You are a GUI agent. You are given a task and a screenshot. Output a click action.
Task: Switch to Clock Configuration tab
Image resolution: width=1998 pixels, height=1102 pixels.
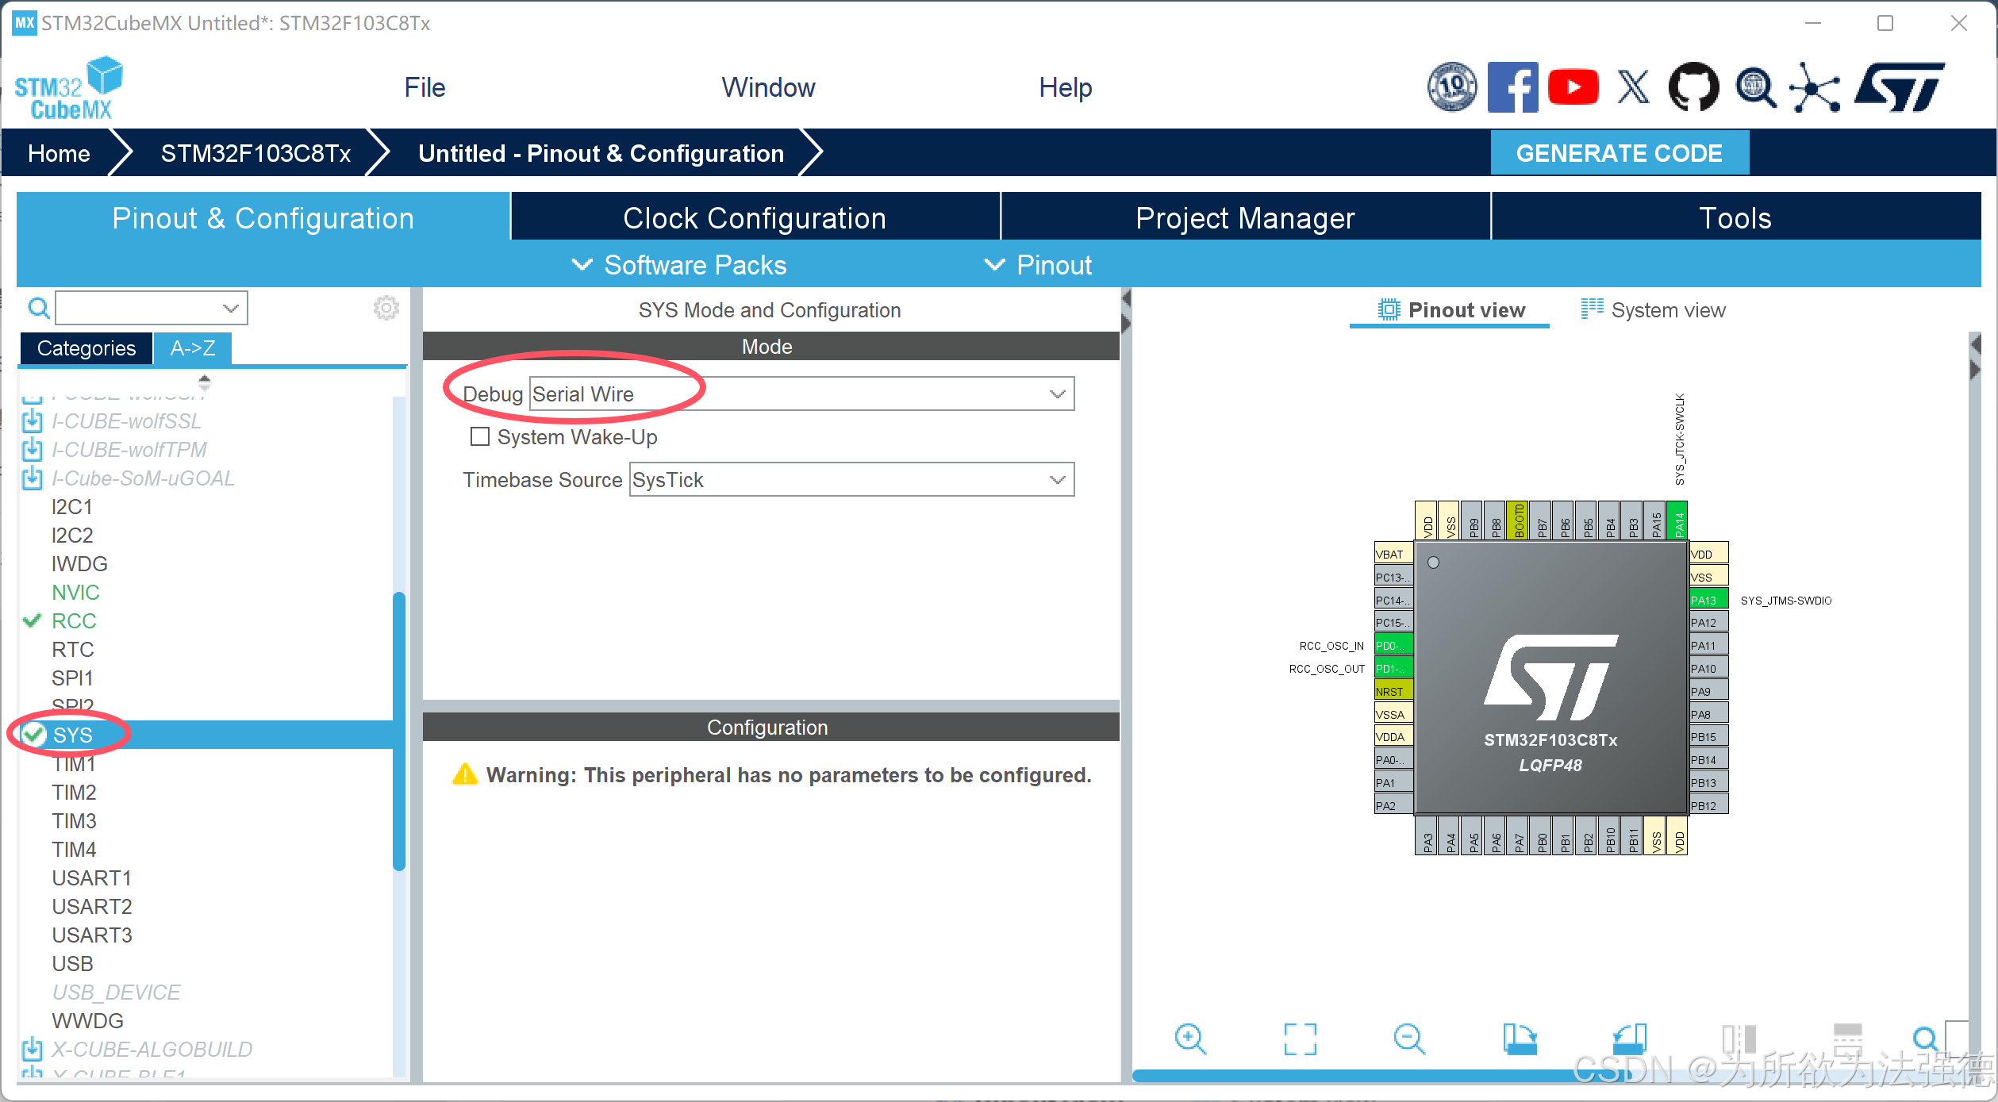[x=754, y=218]
